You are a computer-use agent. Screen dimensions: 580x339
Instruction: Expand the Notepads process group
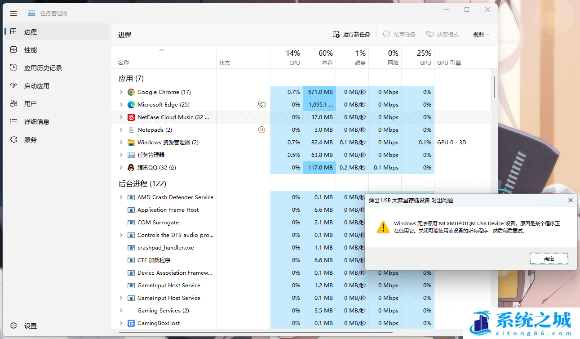(121, 130)
